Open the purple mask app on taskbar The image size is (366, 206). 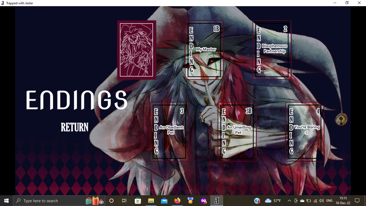tap(204, 201)
